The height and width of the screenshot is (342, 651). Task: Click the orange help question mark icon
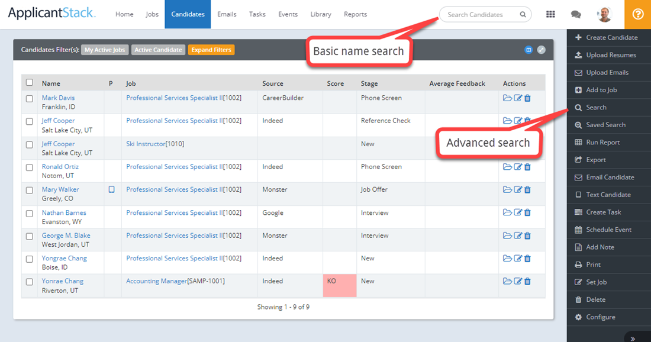[637, 14]
